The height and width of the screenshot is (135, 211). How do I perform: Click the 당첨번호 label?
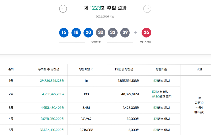96,42
